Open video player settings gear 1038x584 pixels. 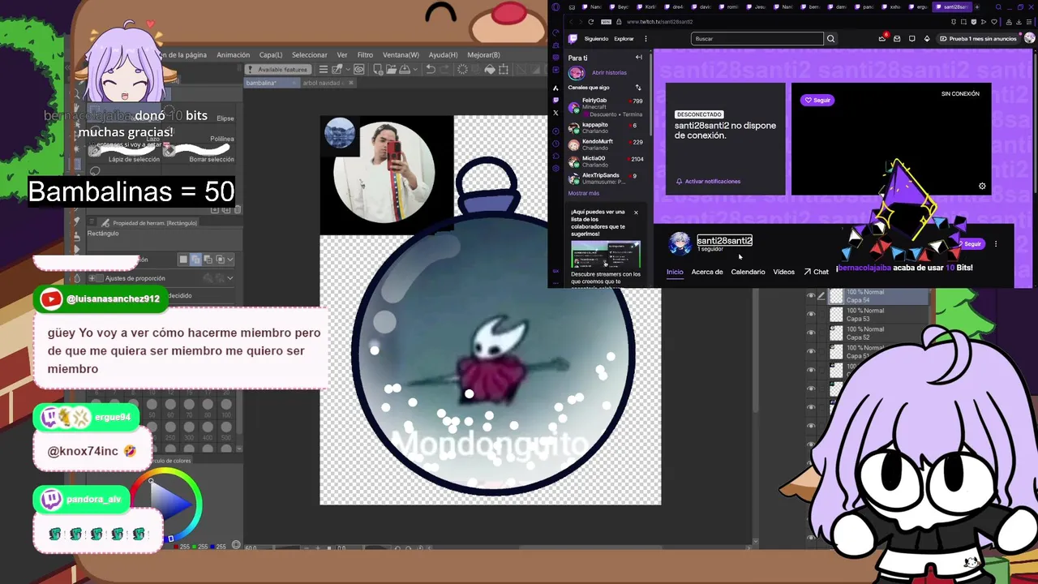click(982, 187)
